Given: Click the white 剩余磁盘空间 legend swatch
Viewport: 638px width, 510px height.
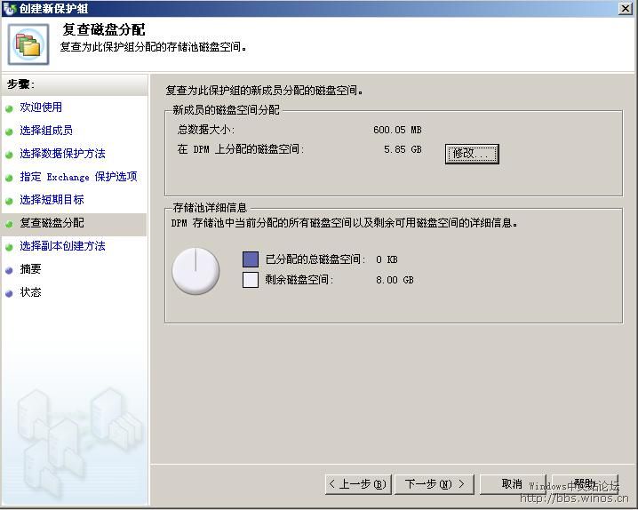Looking at the screenshot, I should click(x=251, y=280).
